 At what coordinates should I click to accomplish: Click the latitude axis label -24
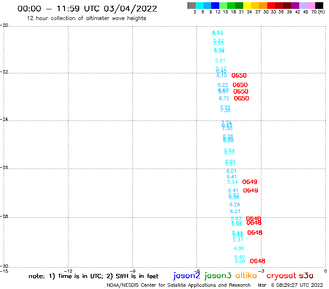point(4,120)
